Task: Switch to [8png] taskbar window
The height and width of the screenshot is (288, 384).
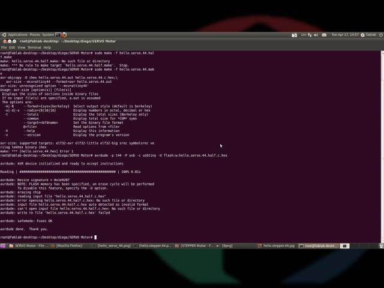Action: tap(224, 246)
